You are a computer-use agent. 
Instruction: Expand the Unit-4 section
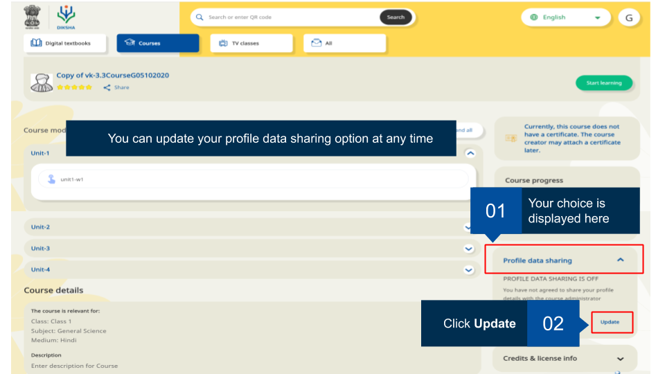point(469,270)
